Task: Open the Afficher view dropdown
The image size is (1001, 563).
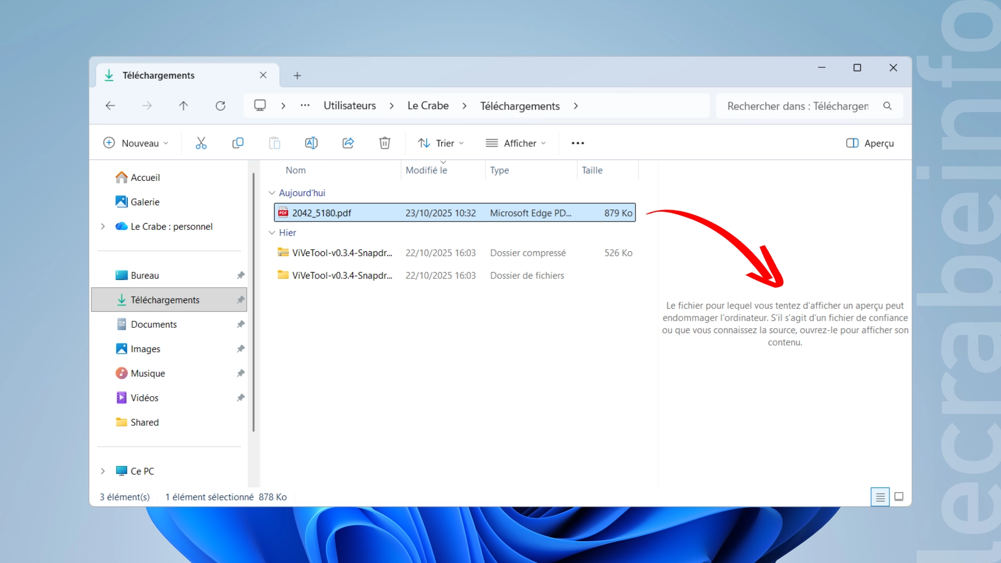Action: coord(516,143)
